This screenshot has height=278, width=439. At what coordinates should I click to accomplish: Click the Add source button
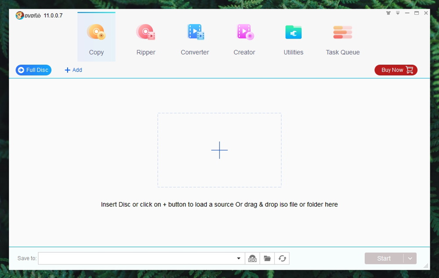coord(73,70)
